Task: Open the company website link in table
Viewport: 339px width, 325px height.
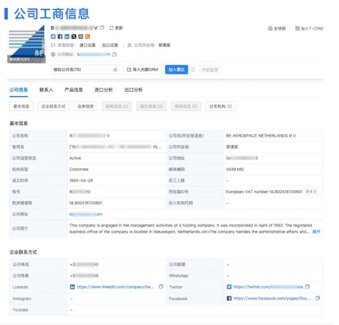Action: [x=86, y=214]
